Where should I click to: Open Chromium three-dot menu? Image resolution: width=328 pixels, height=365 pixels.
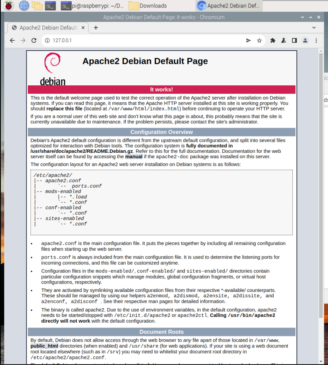pos(316,41)
